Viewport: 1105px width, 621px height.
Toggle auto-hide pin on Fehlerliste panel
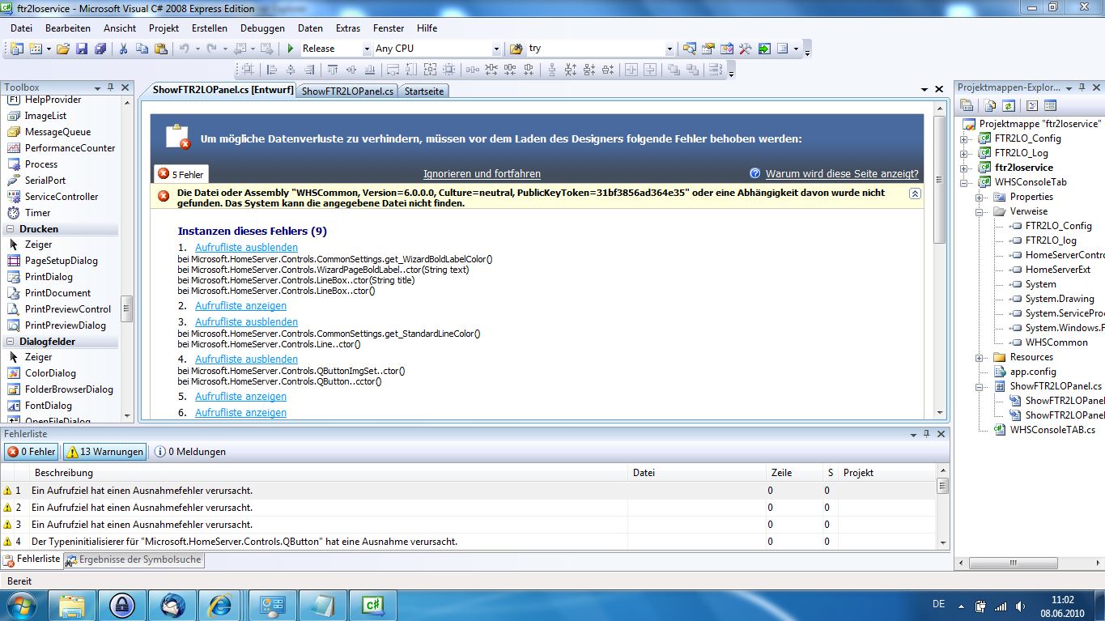[x=926, y=434]
